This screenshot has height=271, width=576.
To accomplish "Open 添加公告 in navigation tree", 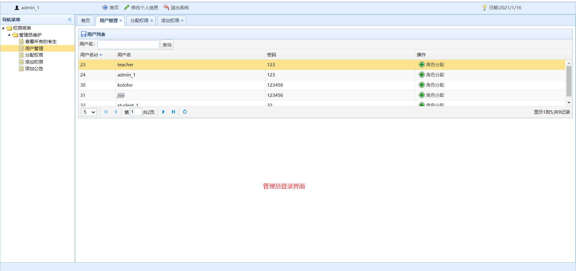I will (34, 69).
